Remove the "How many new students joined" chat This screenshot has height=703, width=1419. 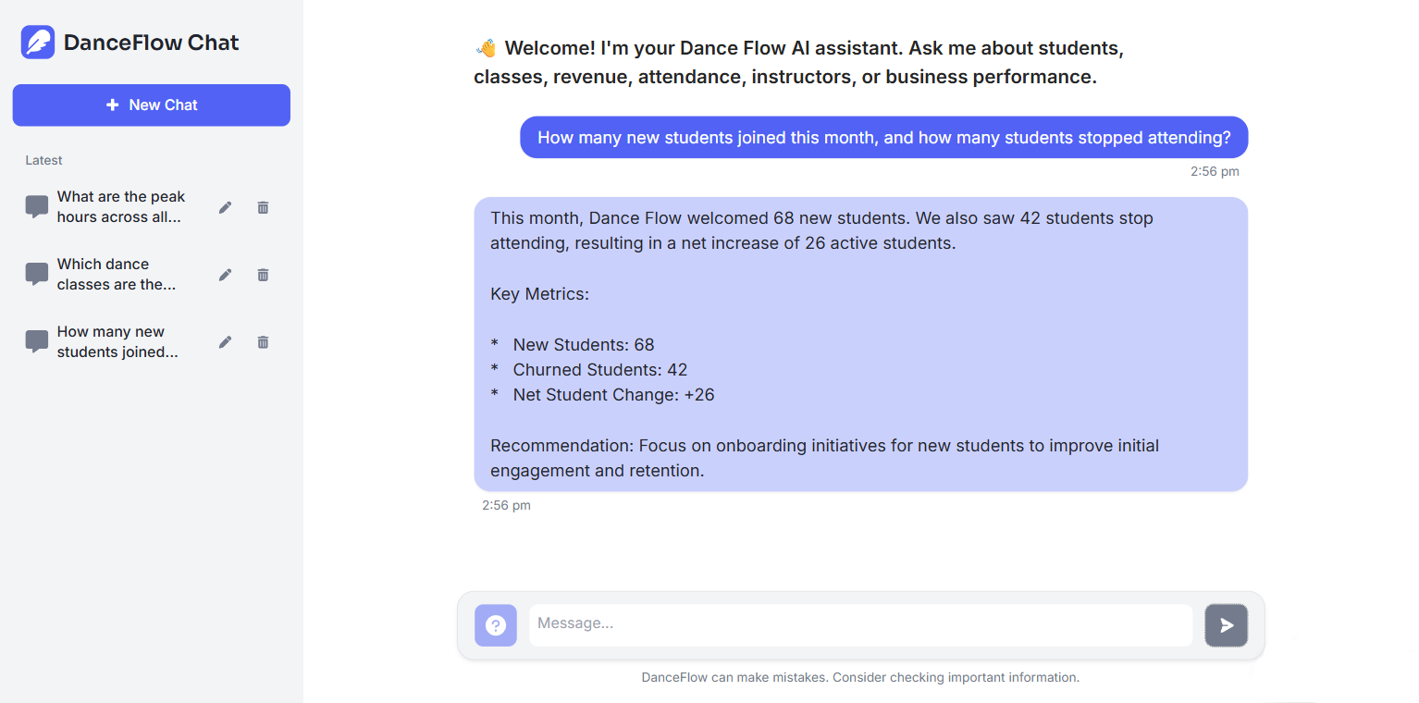(263, 342)
